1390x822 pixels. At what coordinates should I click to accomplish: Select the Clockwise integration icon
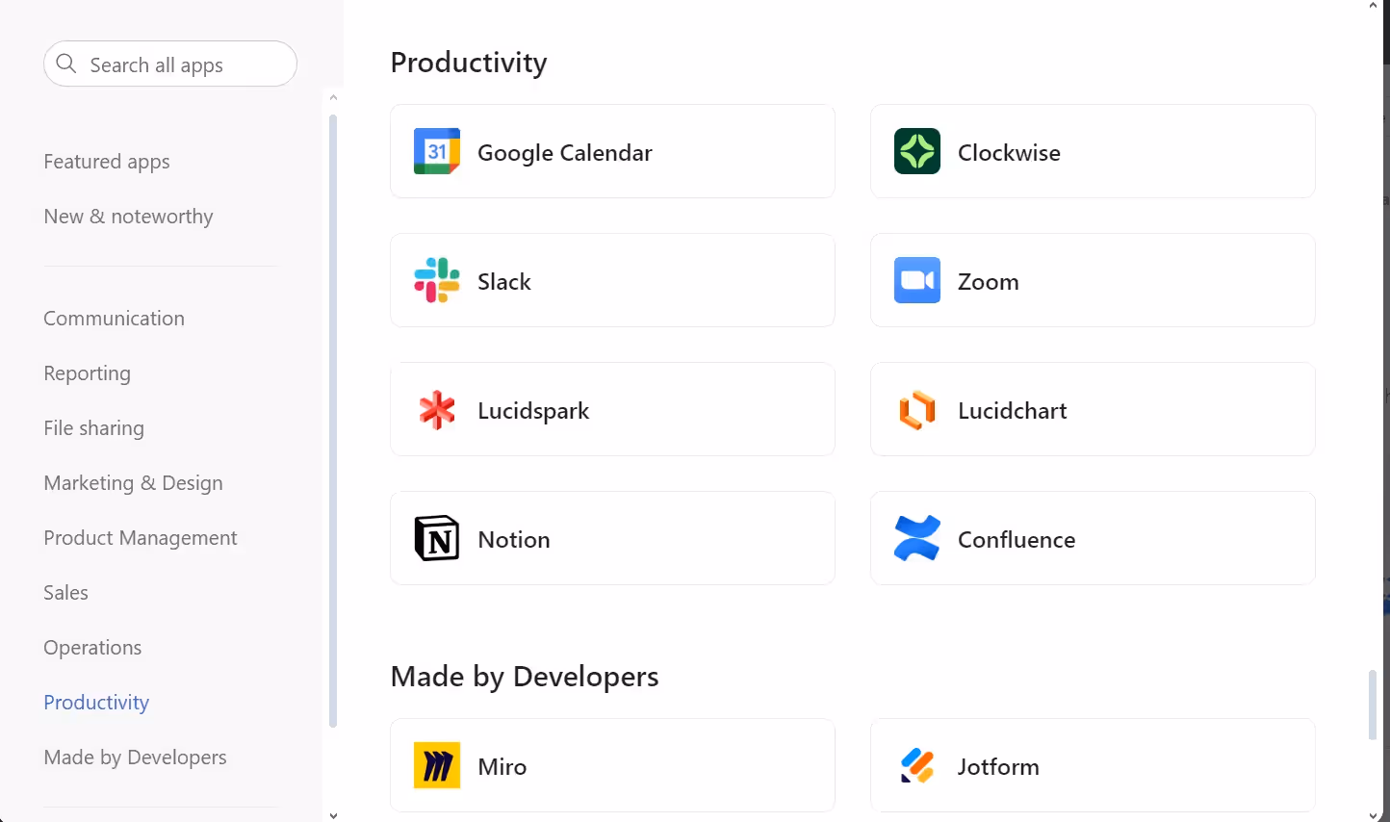(x=916, y=151)
